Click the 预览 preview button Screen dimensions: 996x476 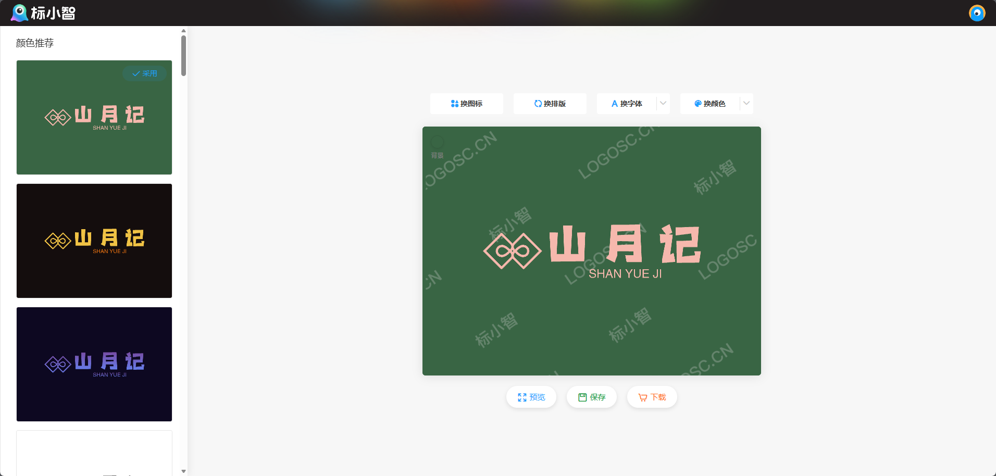pos(531,397)
